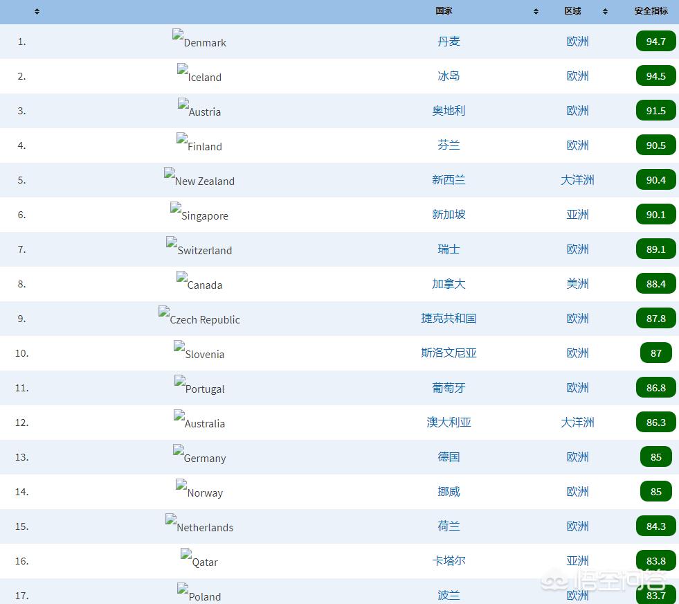Viewport: 679px width, 604px height.
Task: Click the 85 score badge for Norway
Action: (x=655, y=492)
